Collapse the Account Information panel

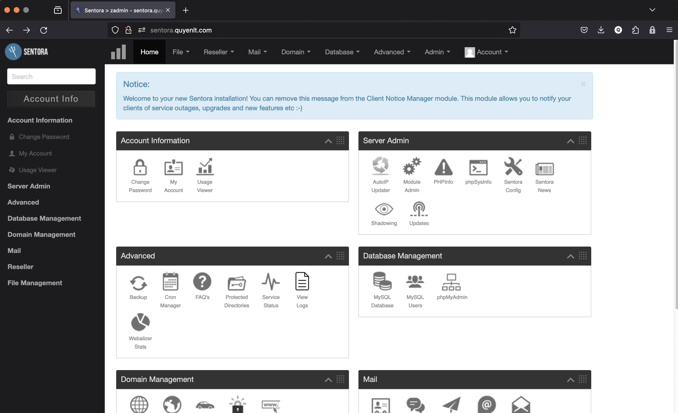(328, 141)
